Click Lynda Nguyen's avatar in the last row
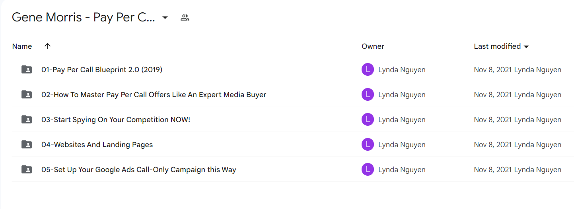 [x=368, y=170]
